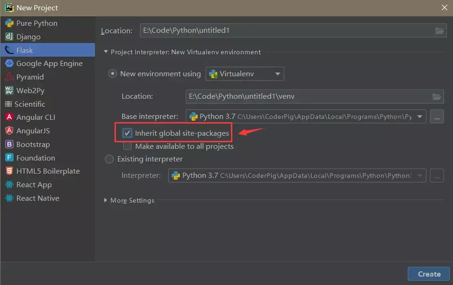The image size is (453, 285).
Task: Click the ellipsis button beside Base interpreter
Action: [437, 117]
